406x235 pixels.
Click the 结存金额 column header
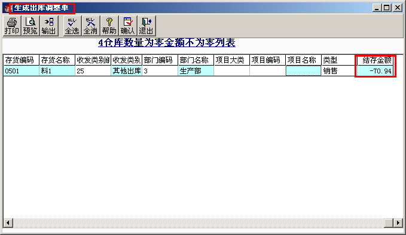[375, 60]
